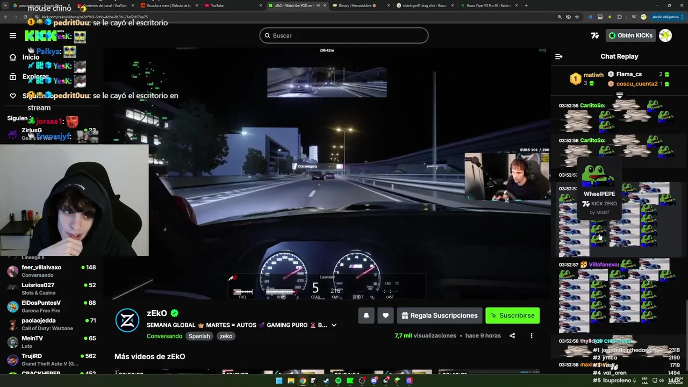Click the follow heart button

pyautogui.click(x=385, y=316)
